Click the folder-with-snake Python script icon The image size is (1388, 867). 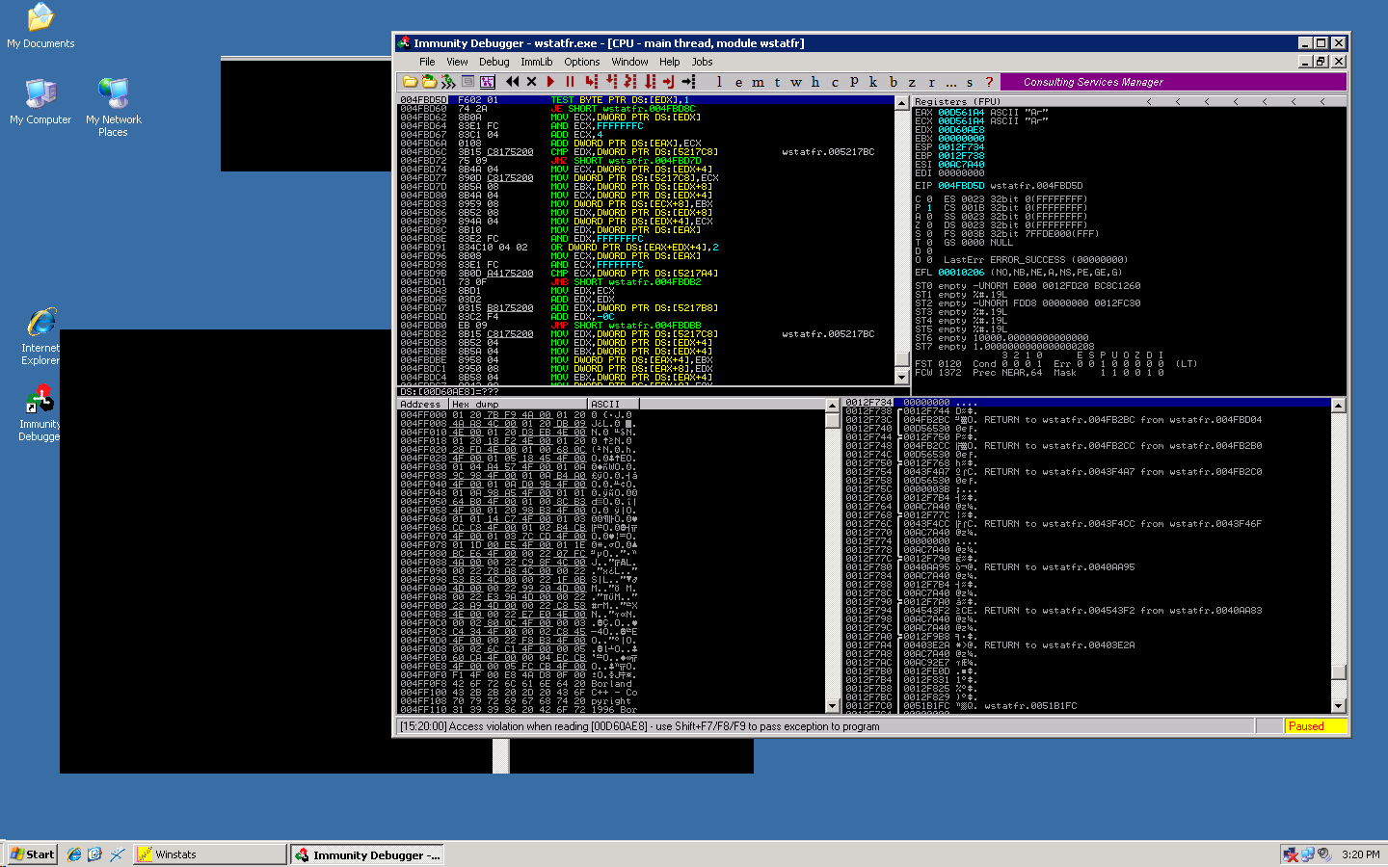(429, 82)
